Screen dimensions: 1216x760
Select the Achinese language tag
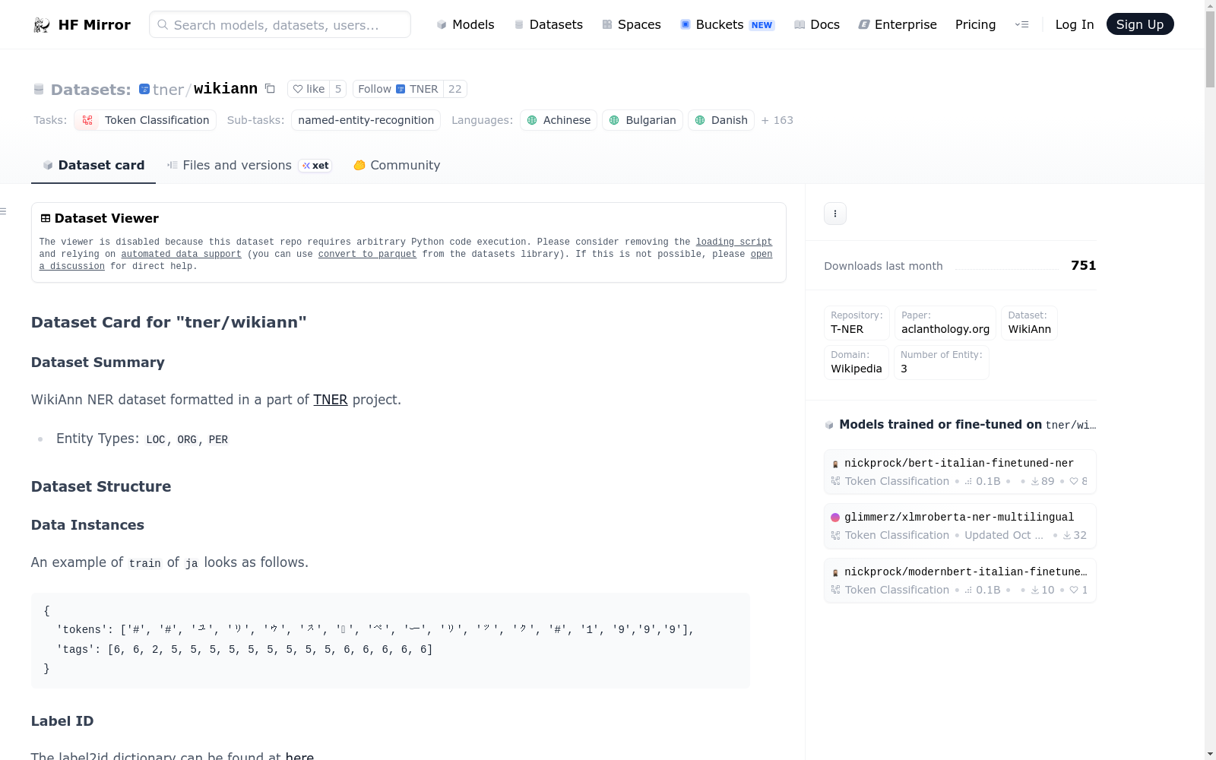tap(559, 120)
